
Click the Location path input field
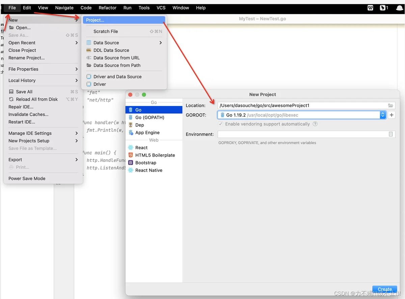point(306,106)
